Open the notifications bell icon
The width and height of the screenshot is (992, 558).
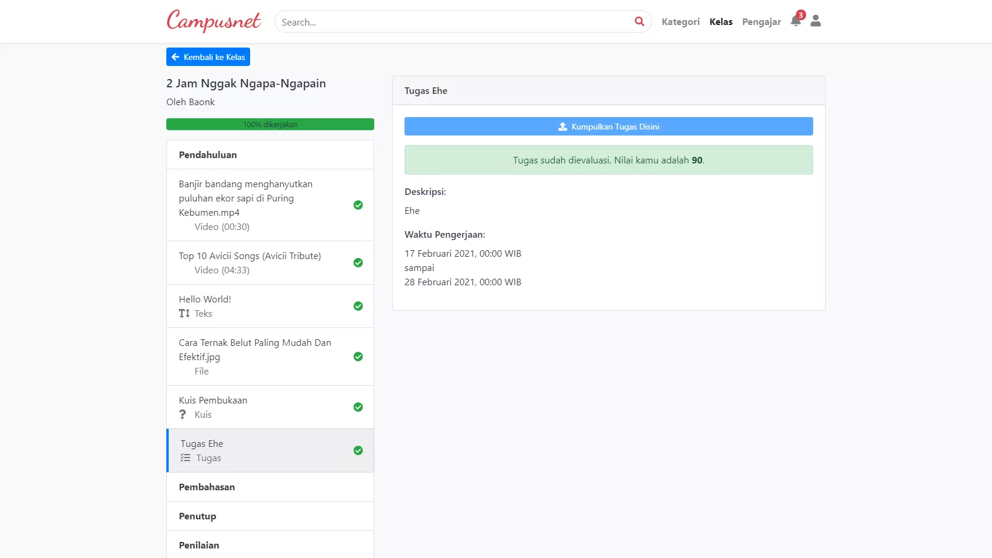coord(796,21)
